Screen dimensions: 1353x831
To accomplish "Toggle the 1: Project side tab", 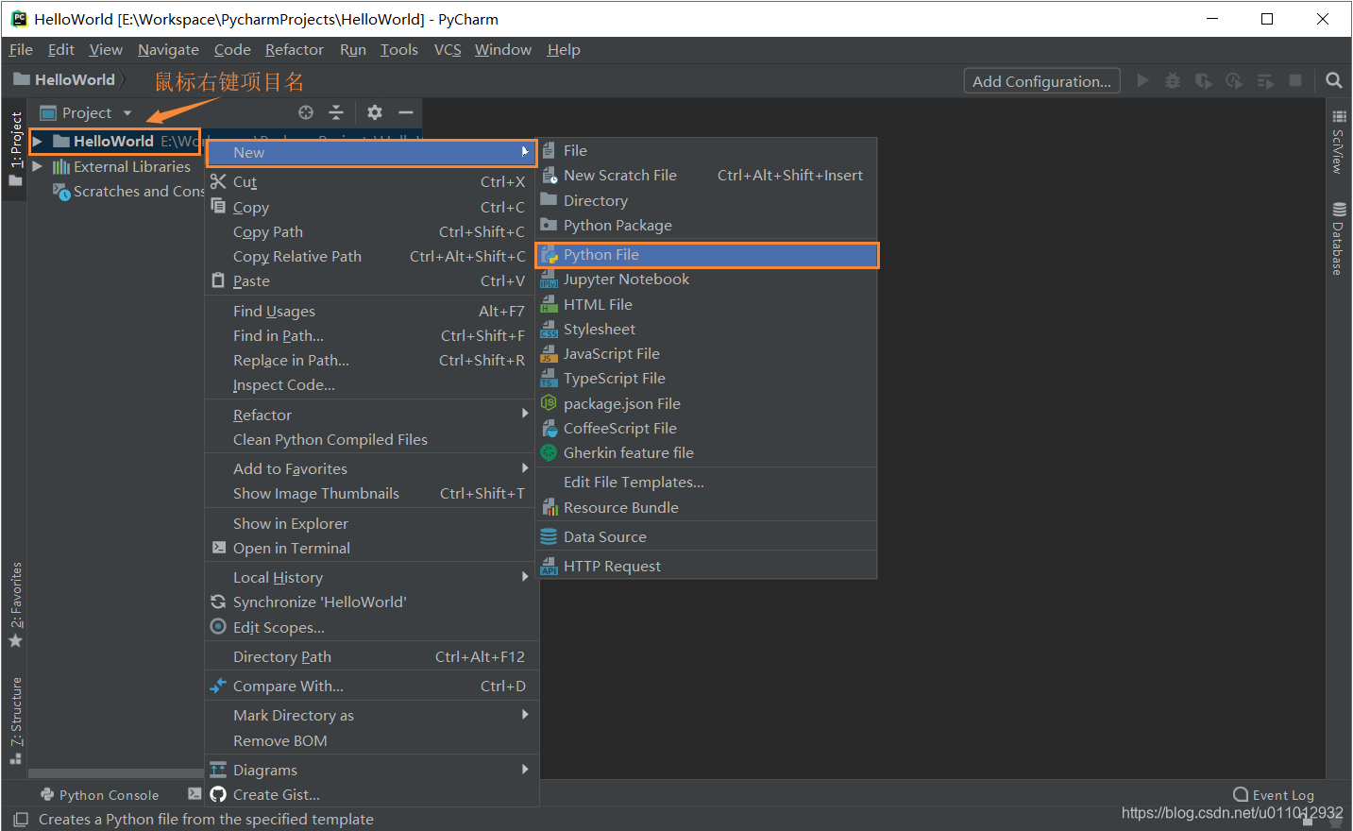I will pyautogui.click(x=15, y=148).
